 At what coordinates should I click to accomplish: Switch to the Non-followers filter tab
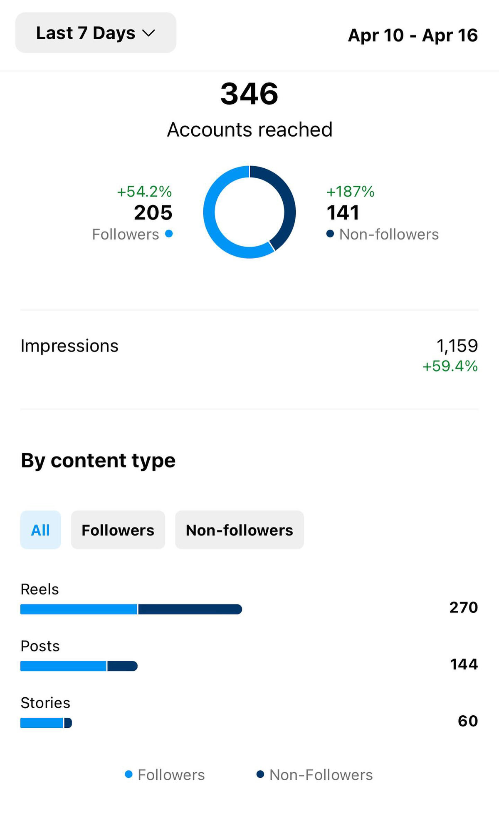pos(240,530)
